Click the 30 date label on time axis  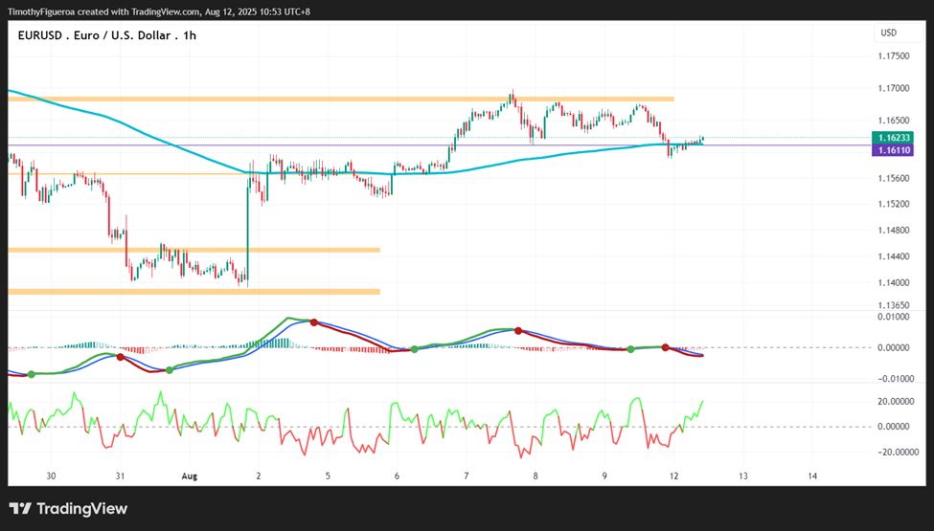[x=51, y=476]
